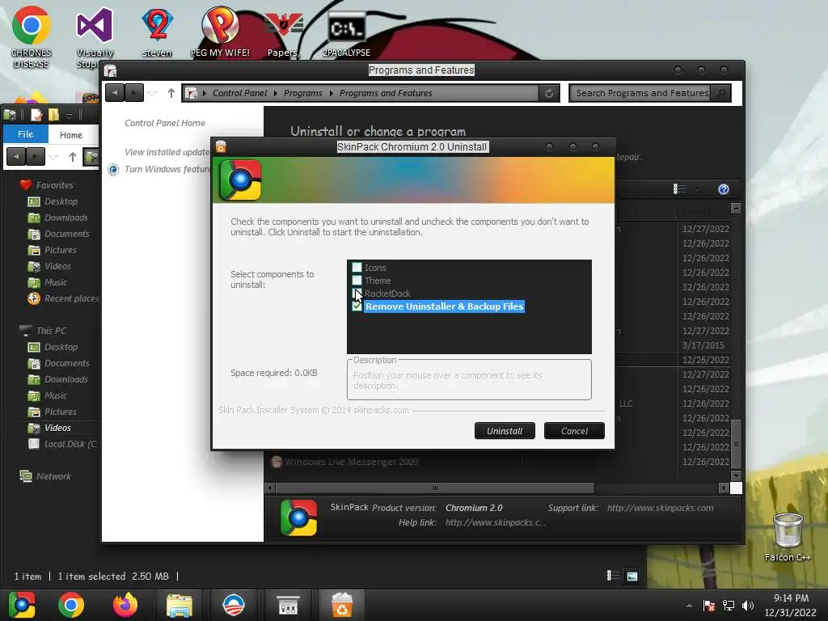Image resolution: width=828 pixels, height=621 pixels.
Task: Refresh the Programs and Features address bar
Action: click(549, 94)
